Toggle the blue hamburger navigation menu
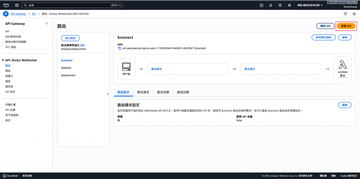360x179 pixels. point(6,14)
